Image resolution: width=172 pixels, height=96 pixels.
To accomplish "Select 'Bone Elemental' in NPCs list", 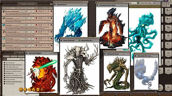I will (x=10, y=63).
